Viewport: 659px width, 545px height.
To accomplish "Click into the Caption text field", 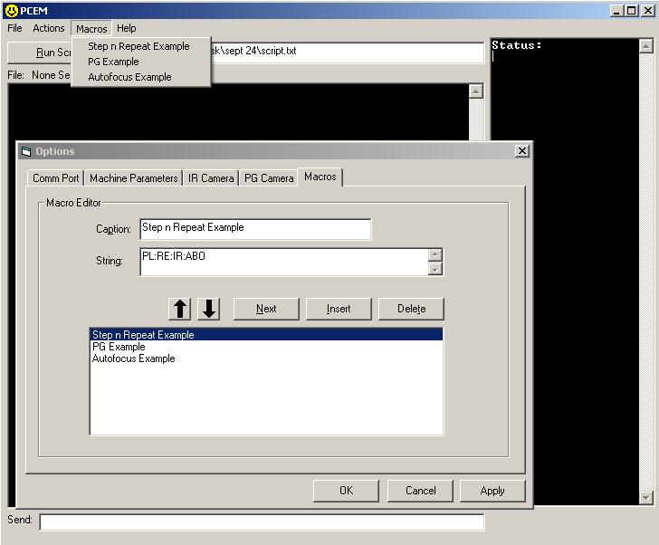I will (x=255, y=228).
